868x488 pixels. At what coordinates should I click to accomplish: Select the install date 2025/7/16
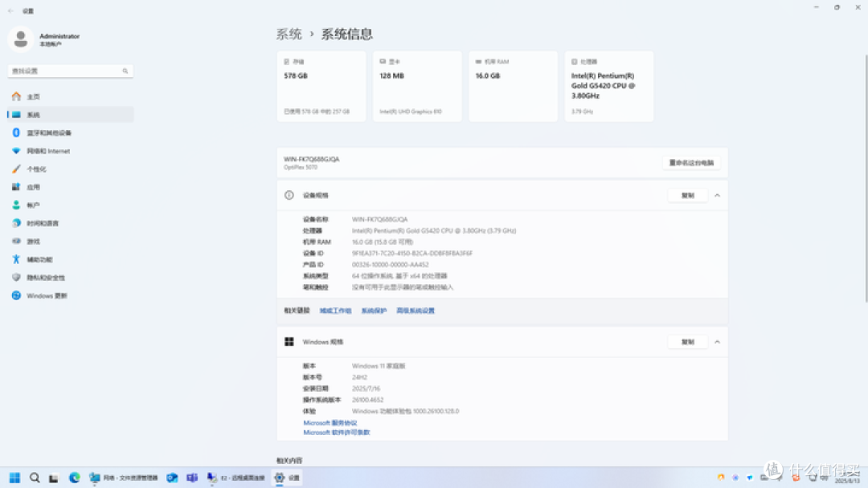366,389
